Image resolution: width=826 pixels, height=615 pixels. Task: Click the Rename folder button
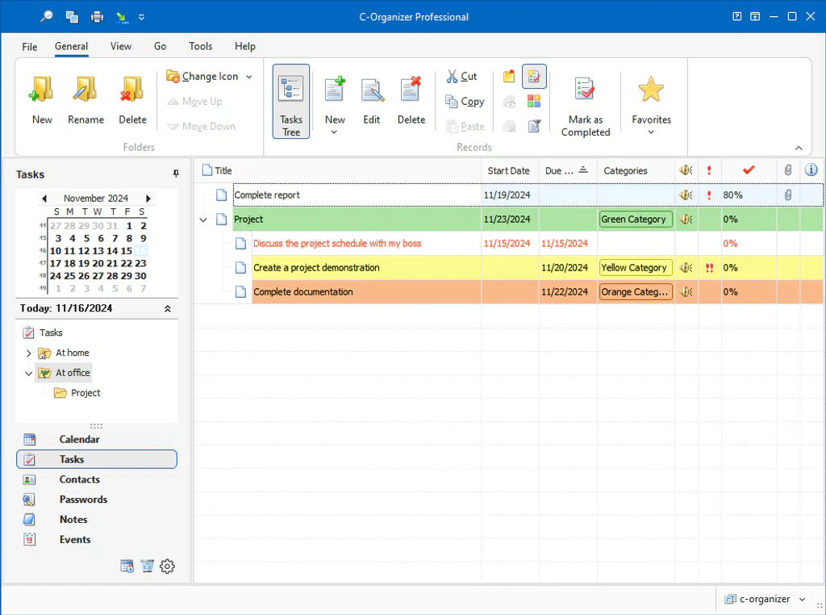click(x=86, y=100)
